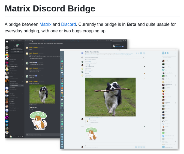Screen dimensions: 184x154
Task: Open the Matrix hyperlink
Action: click(46, 24)
